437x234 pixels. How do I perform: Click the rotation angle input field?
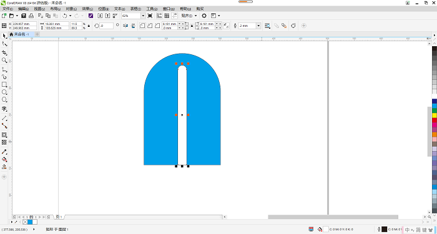coord(107,26)
